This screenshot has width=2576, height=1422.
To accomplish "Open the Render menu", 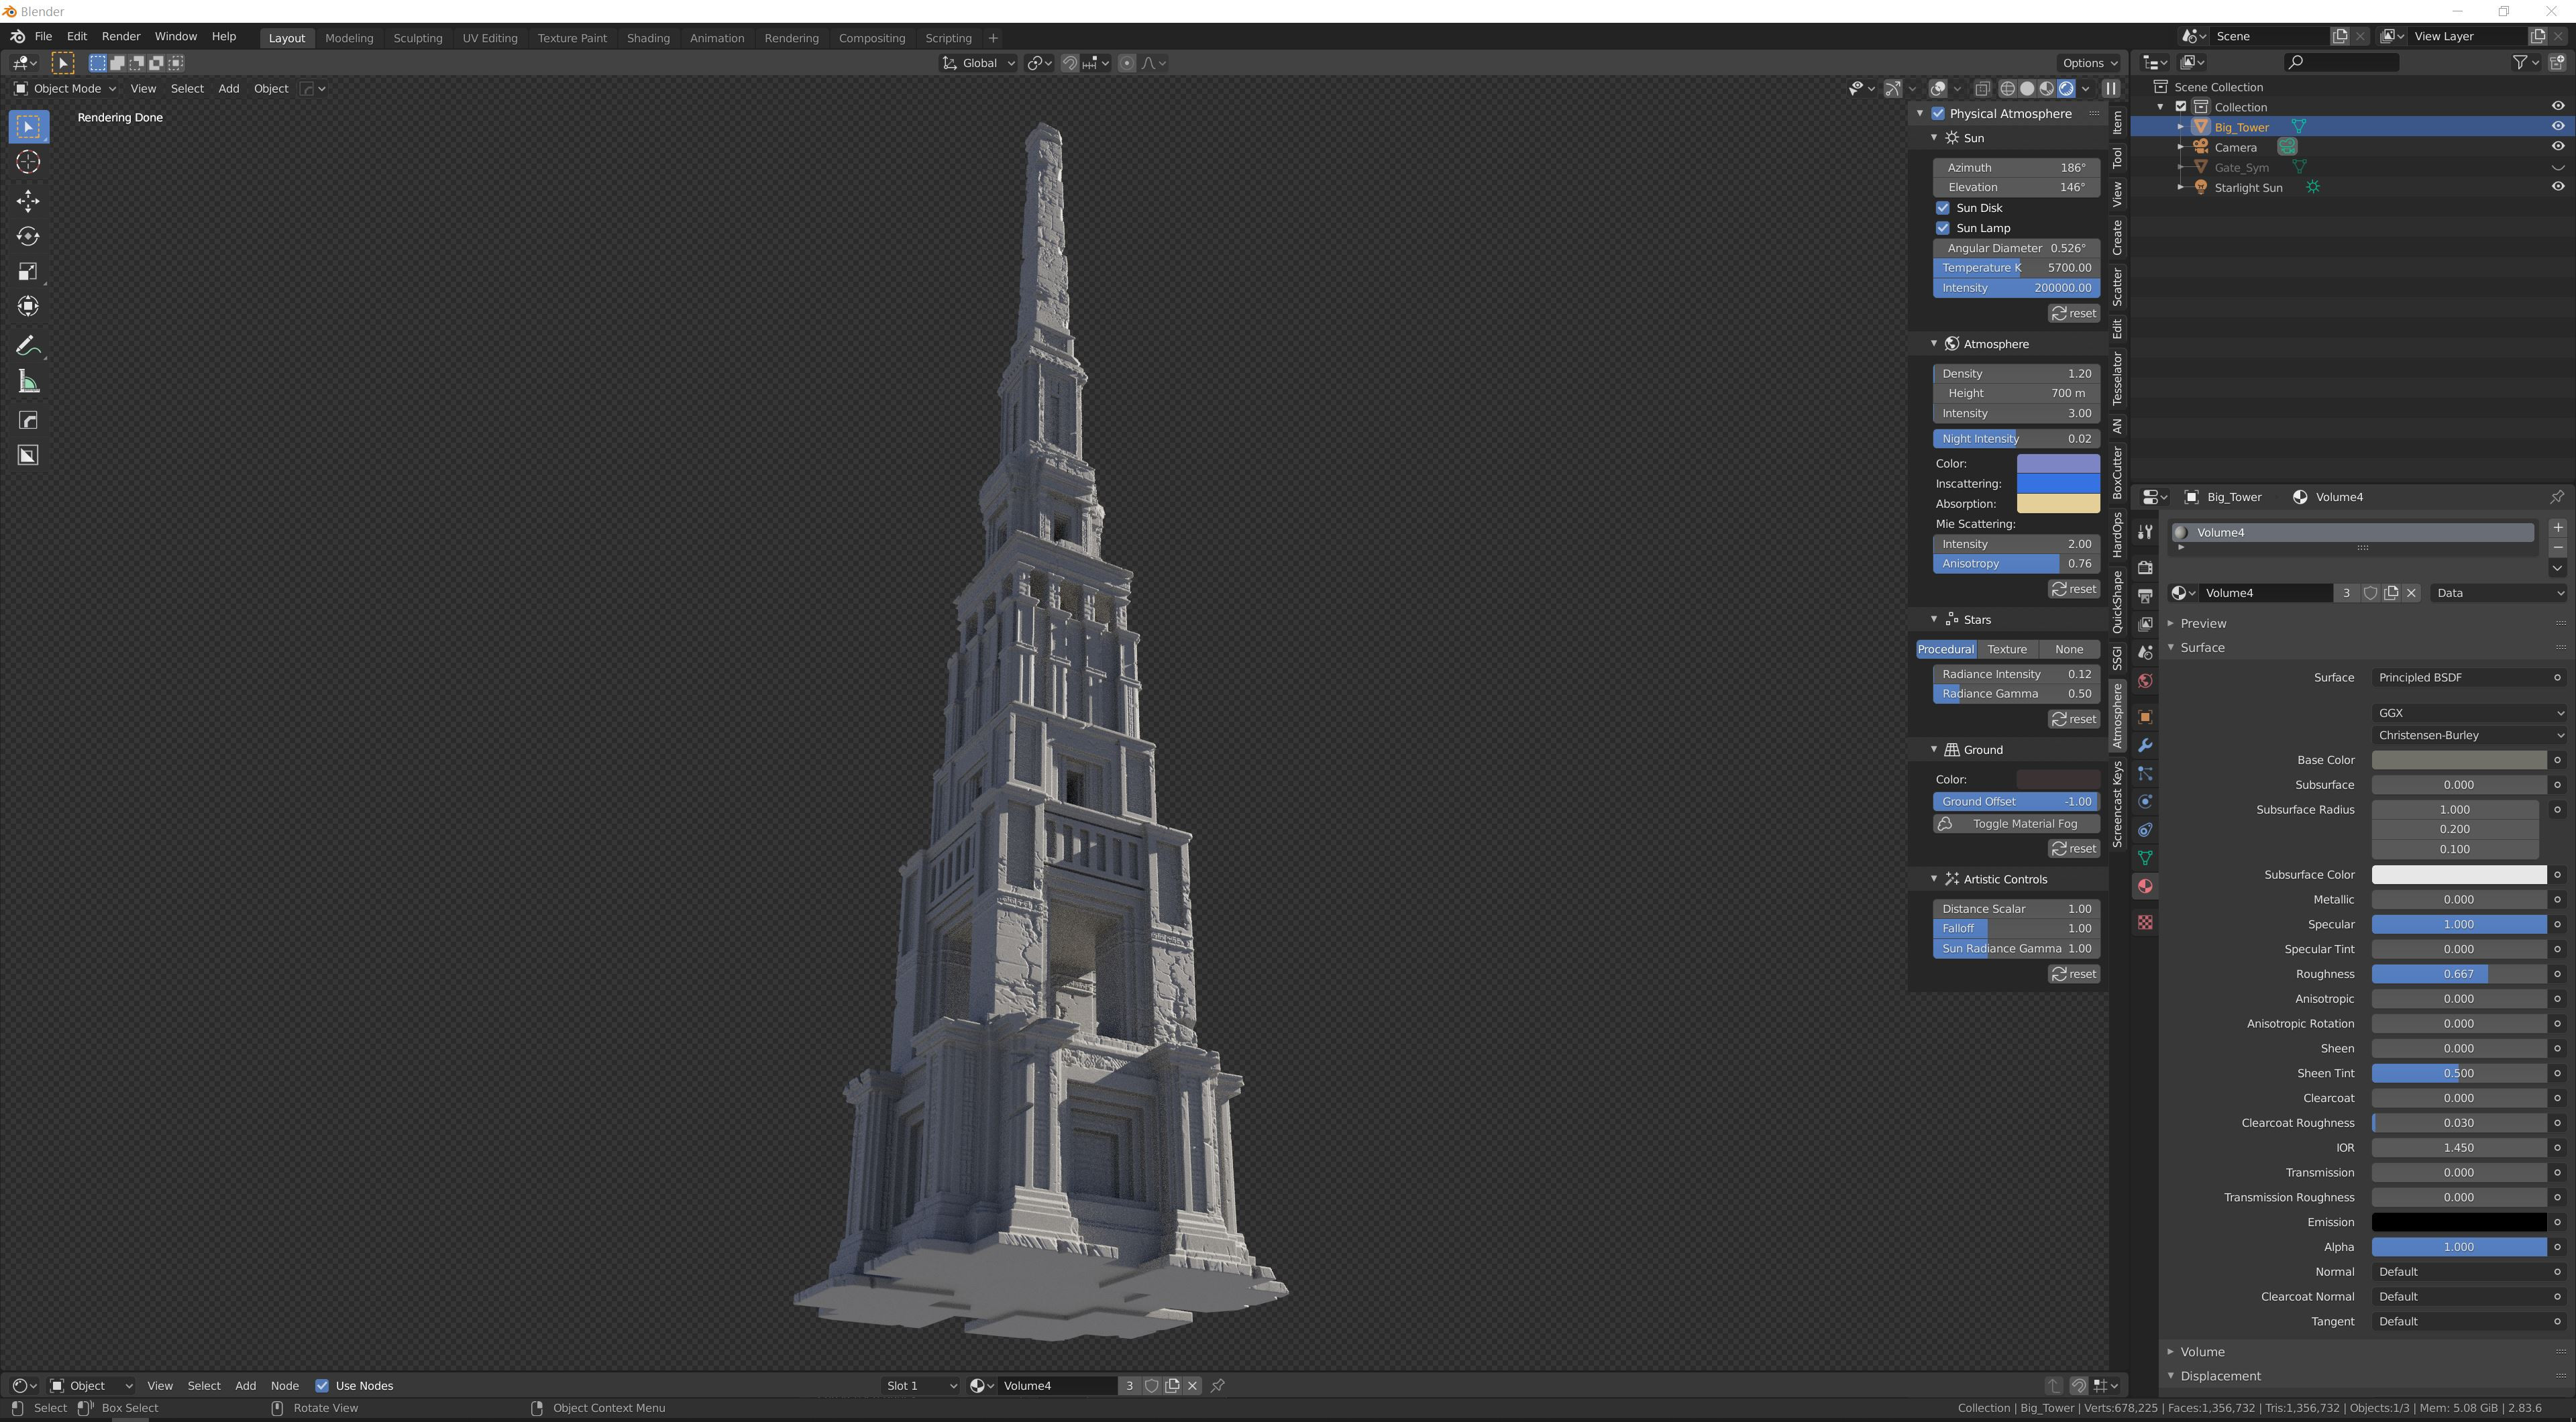I will 120,36.
